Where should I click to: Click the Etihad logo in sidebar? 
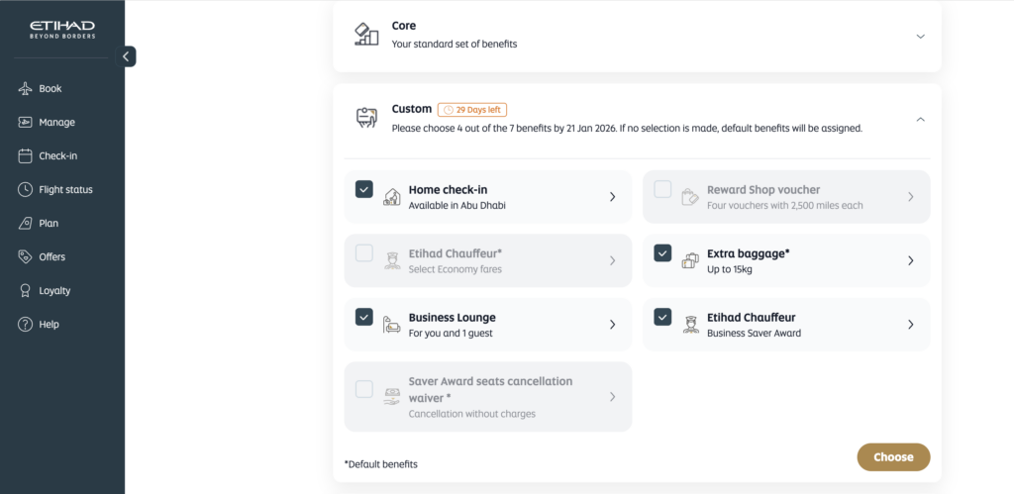61,29
